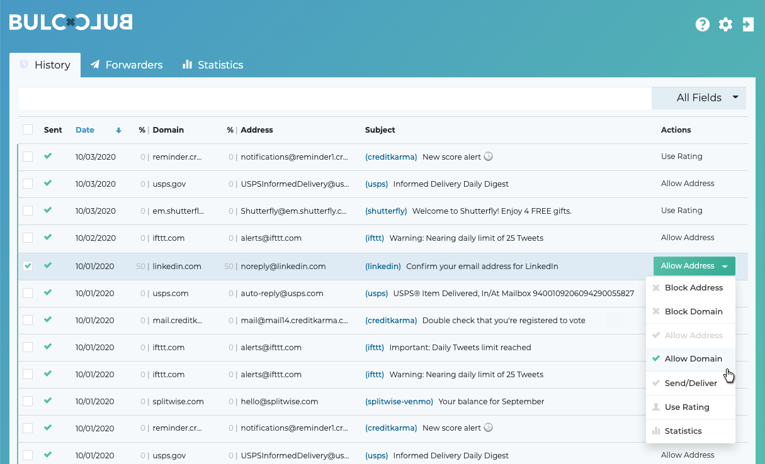
Task: Click the (splitwise-venmo) forwarder link
Action: coord(399,402)
